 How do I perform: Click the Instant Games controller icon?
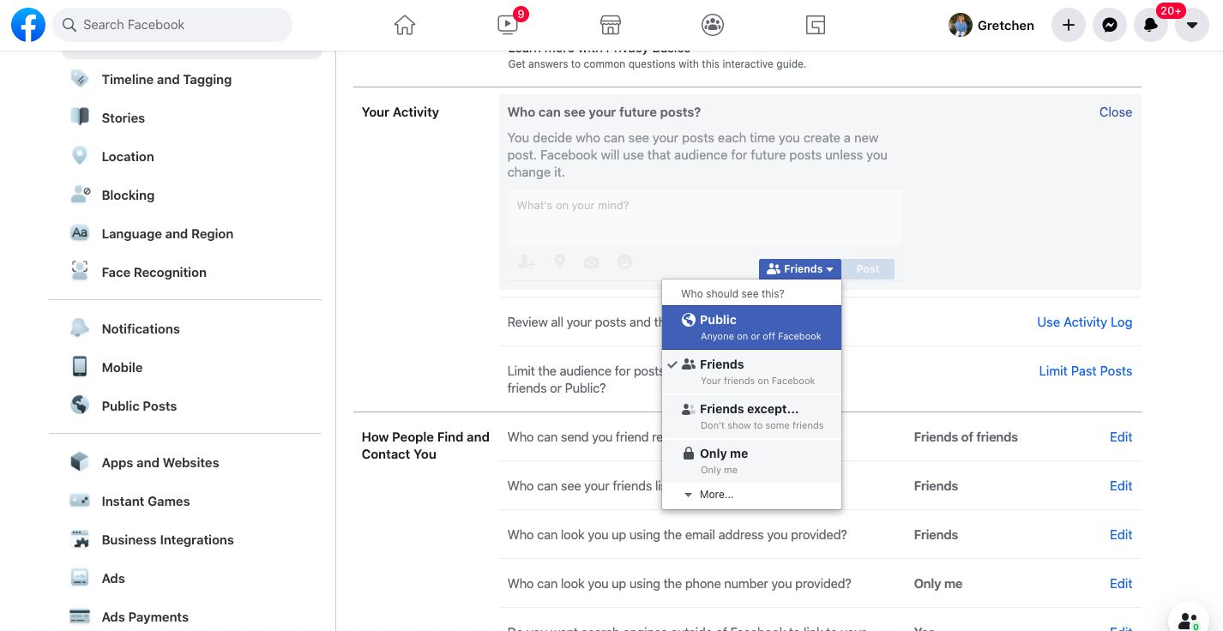80,501
